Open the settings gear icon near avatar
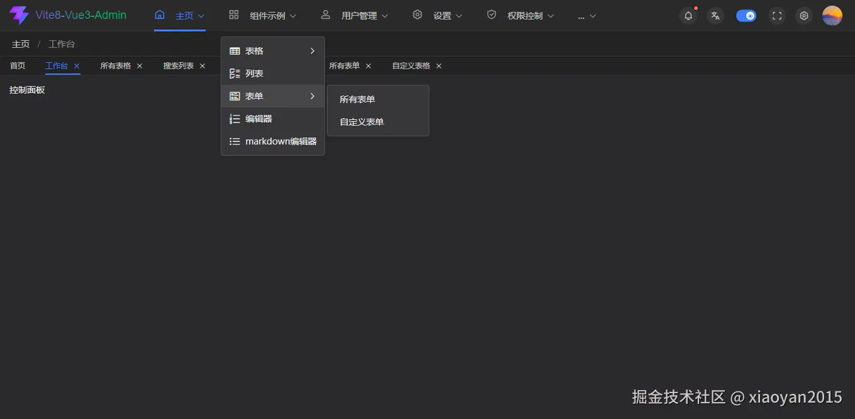The width and height of the screenshot is (855, 419). click(804, 16)
